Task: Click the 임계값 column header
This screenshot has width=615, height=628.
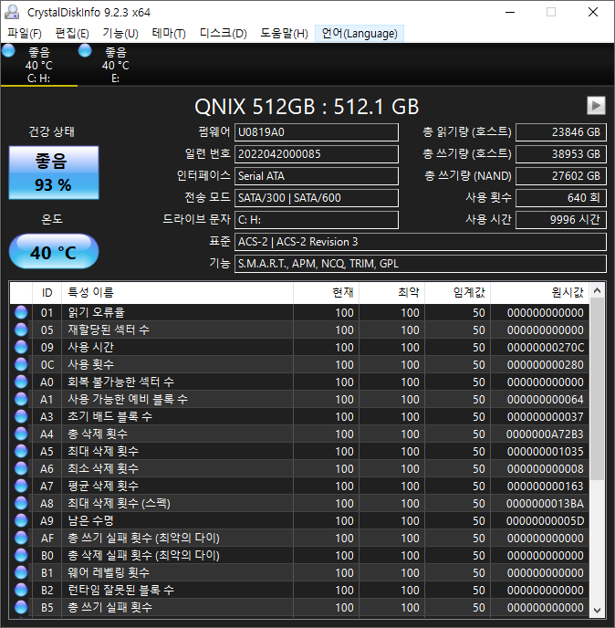Action: (458, 293)
